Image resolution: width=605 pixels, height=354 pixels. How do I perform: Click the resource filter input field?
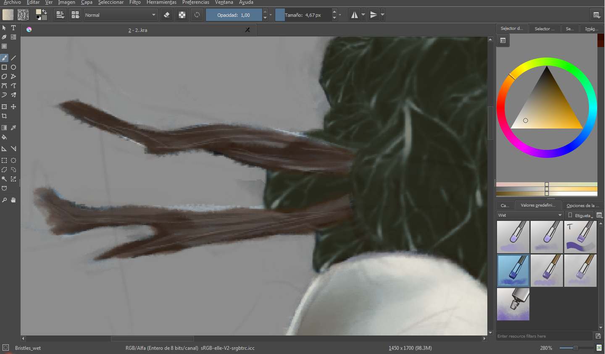point(544,336)
